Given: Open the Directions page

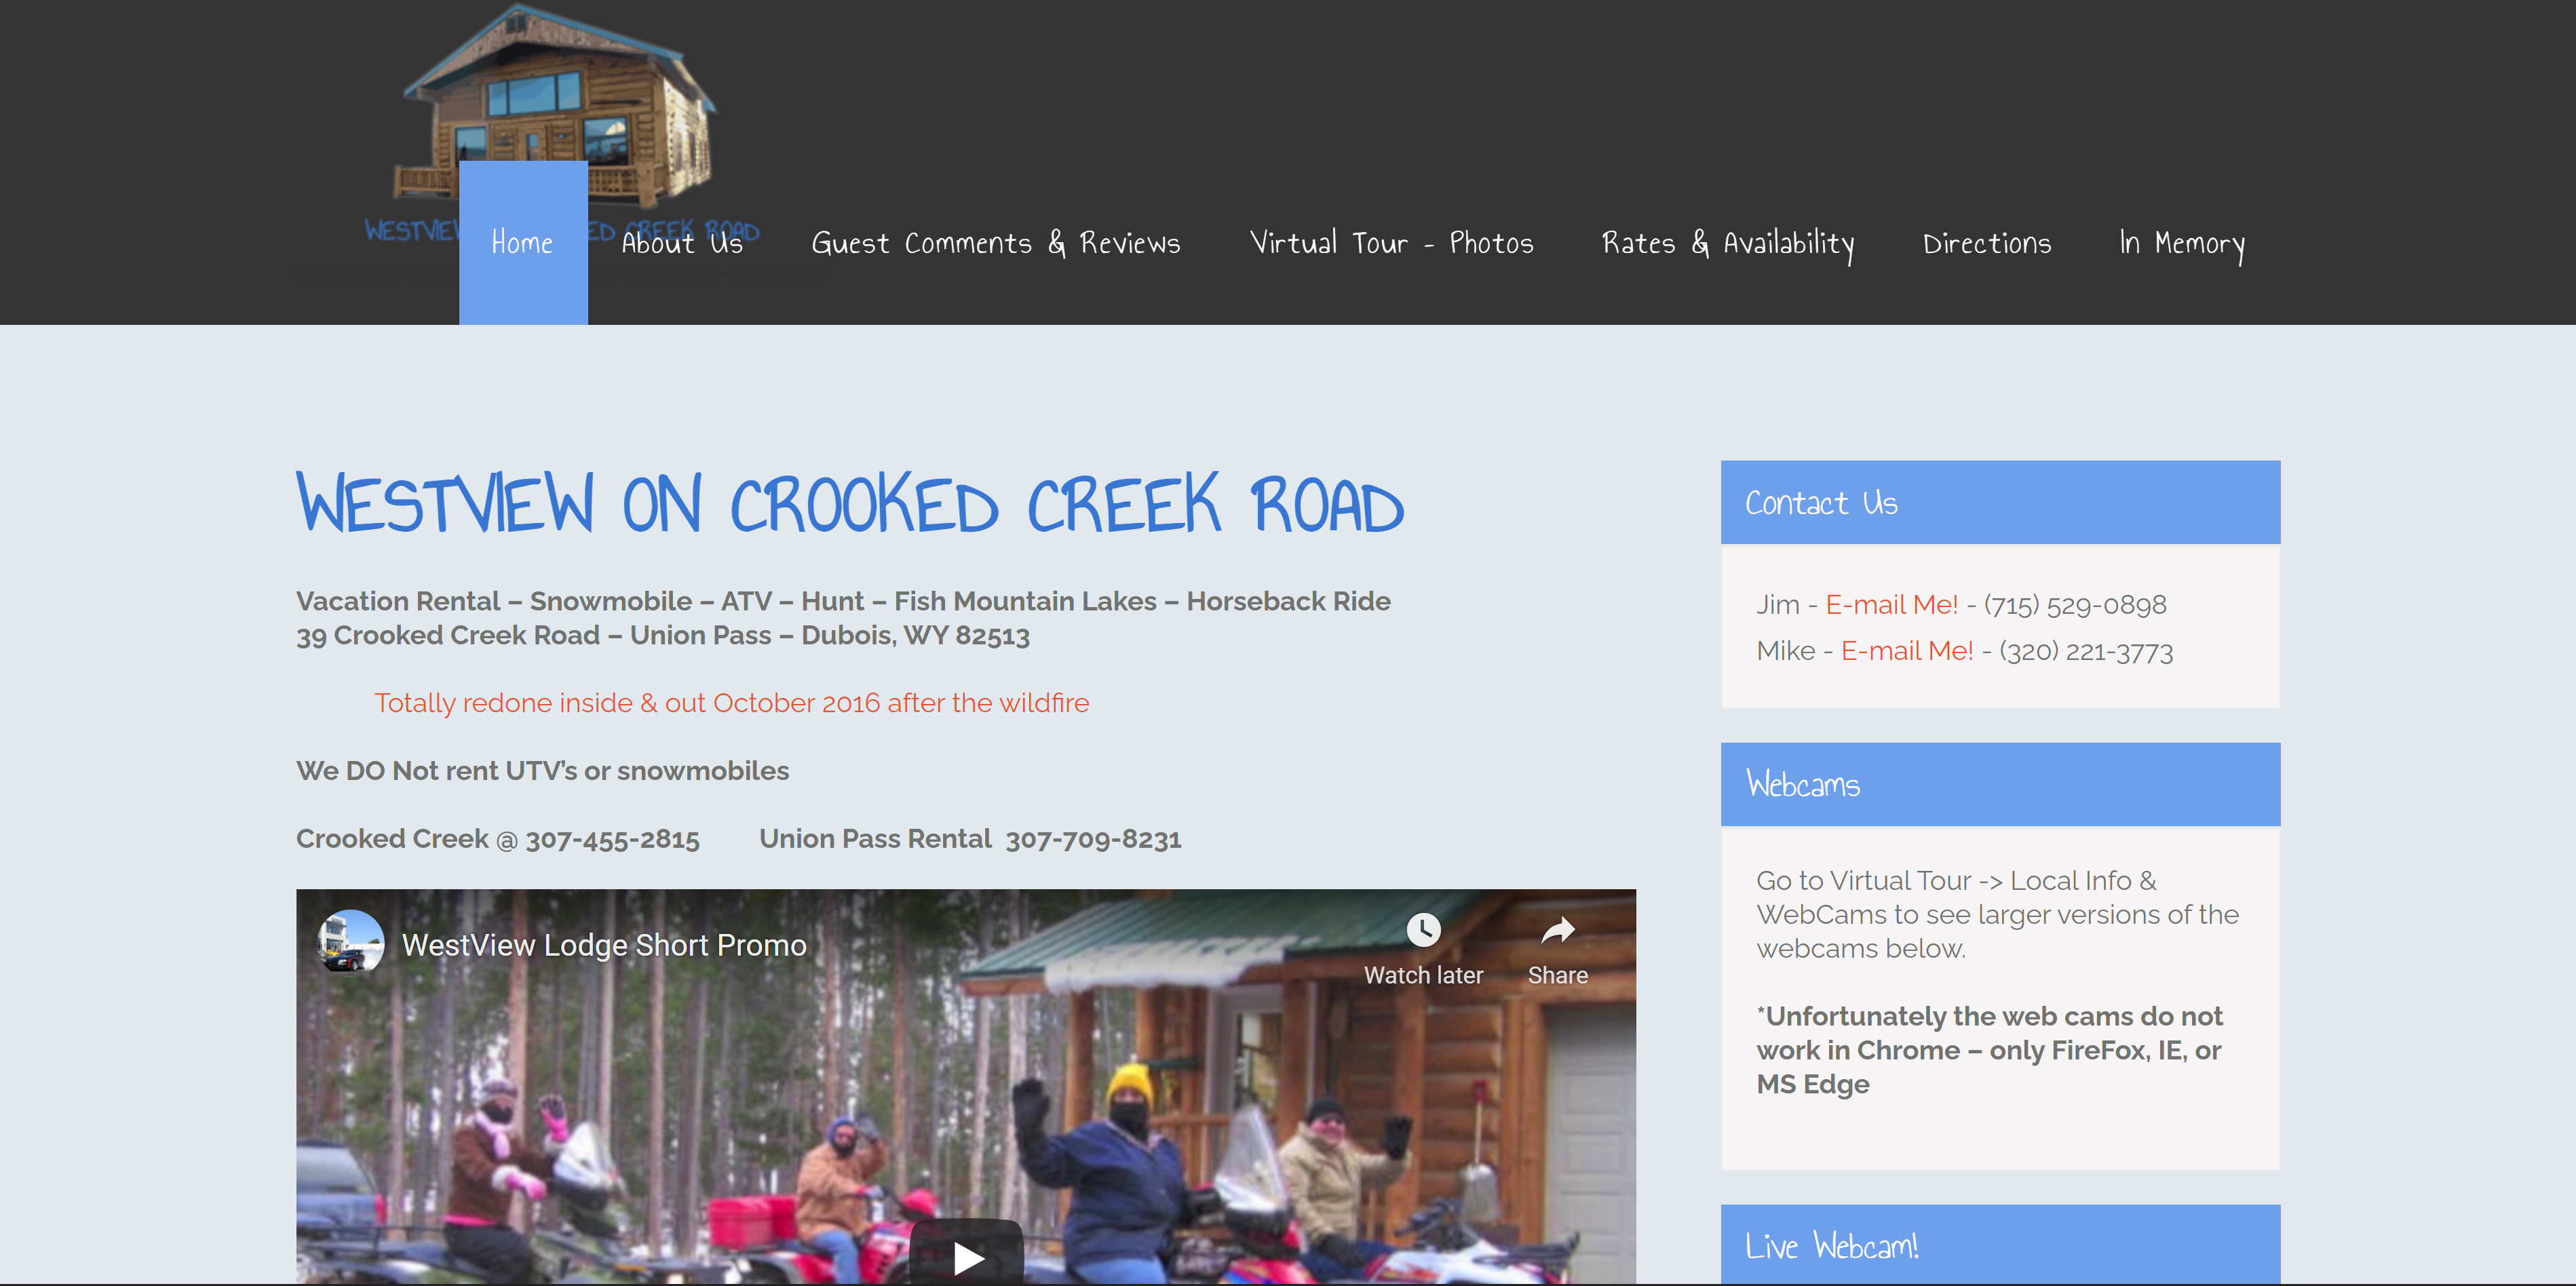Looking at the screenshot, I should (x=1986, y=243).
